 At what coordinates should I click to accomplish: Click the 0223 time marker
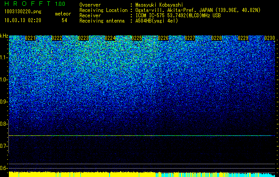pos(83,38)
